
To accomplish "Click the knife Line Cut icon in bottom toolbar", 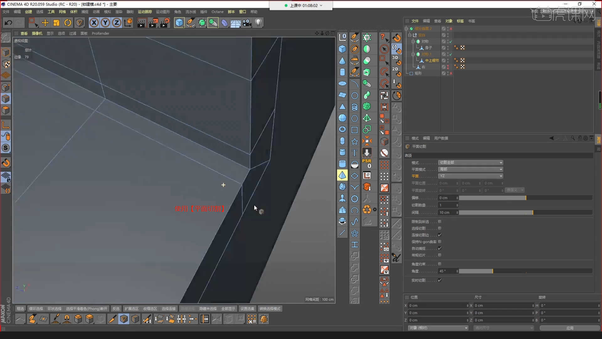I will coord(112,319).
